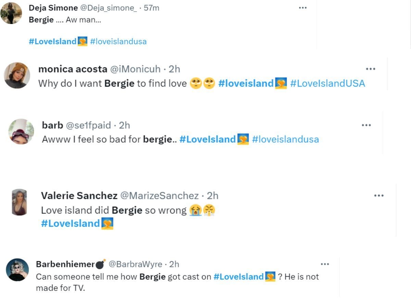Viewport: 411px width, 308px height.
Task: Click Deja Simone's profile avatar
Action: click(x=11, y=13)
